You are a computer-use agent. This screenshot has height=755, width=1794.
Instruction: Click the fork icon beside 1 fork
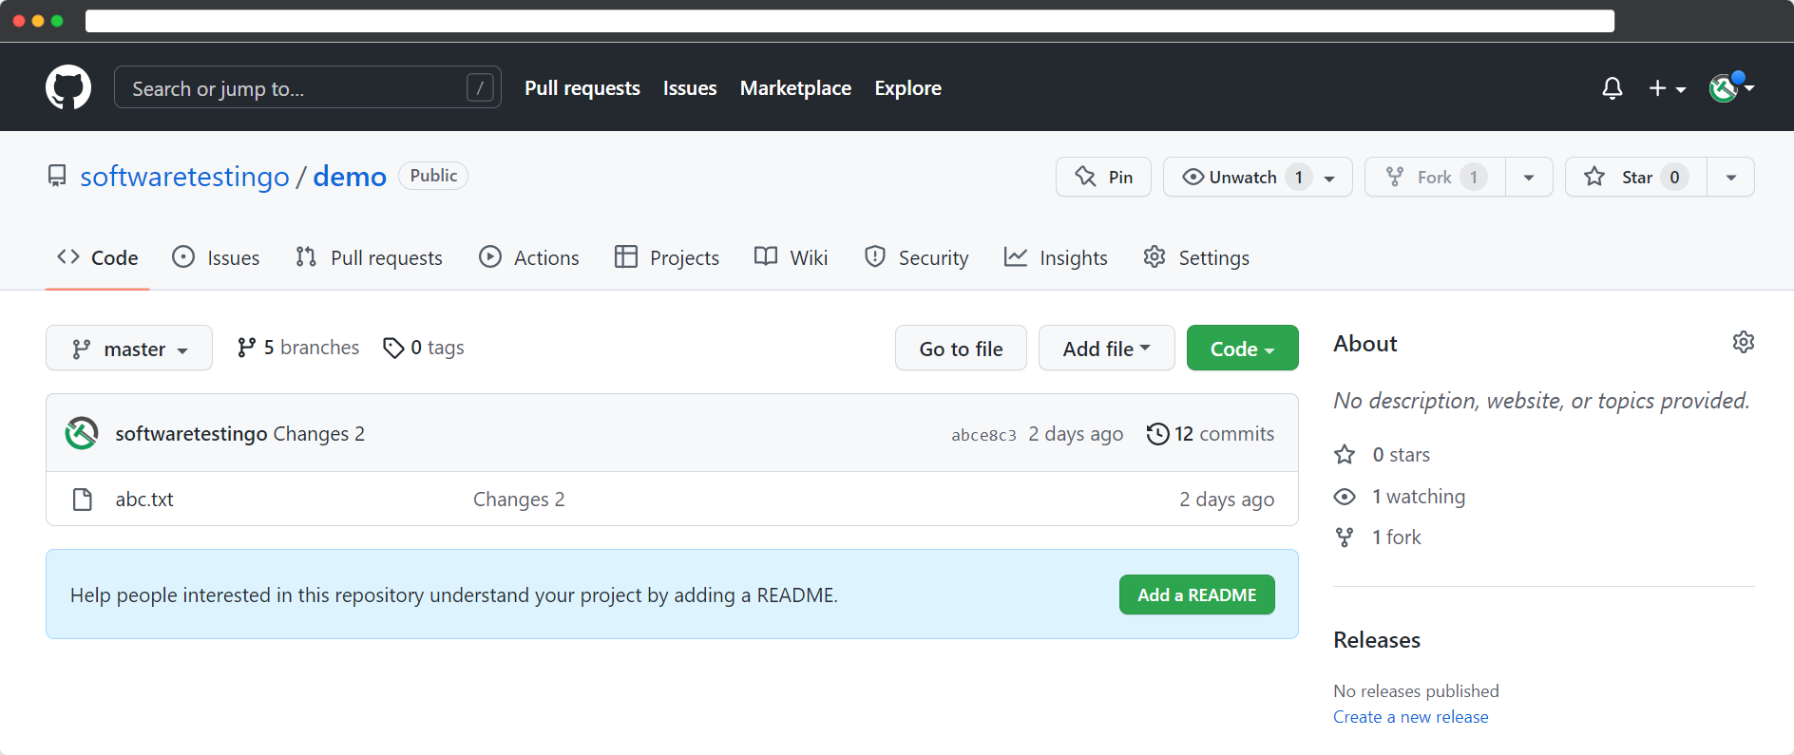point(1345,538)
